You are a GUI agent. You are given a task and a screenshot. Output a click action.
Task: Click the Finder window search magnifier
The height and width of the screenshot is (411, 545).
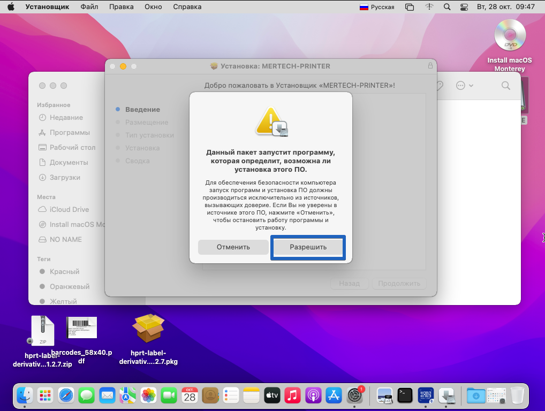click(x=505, y=86)
